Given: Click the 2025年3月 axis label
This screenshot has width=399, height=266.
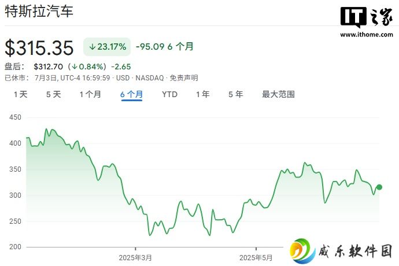Looking at the screenshot, I should (135, 257).
